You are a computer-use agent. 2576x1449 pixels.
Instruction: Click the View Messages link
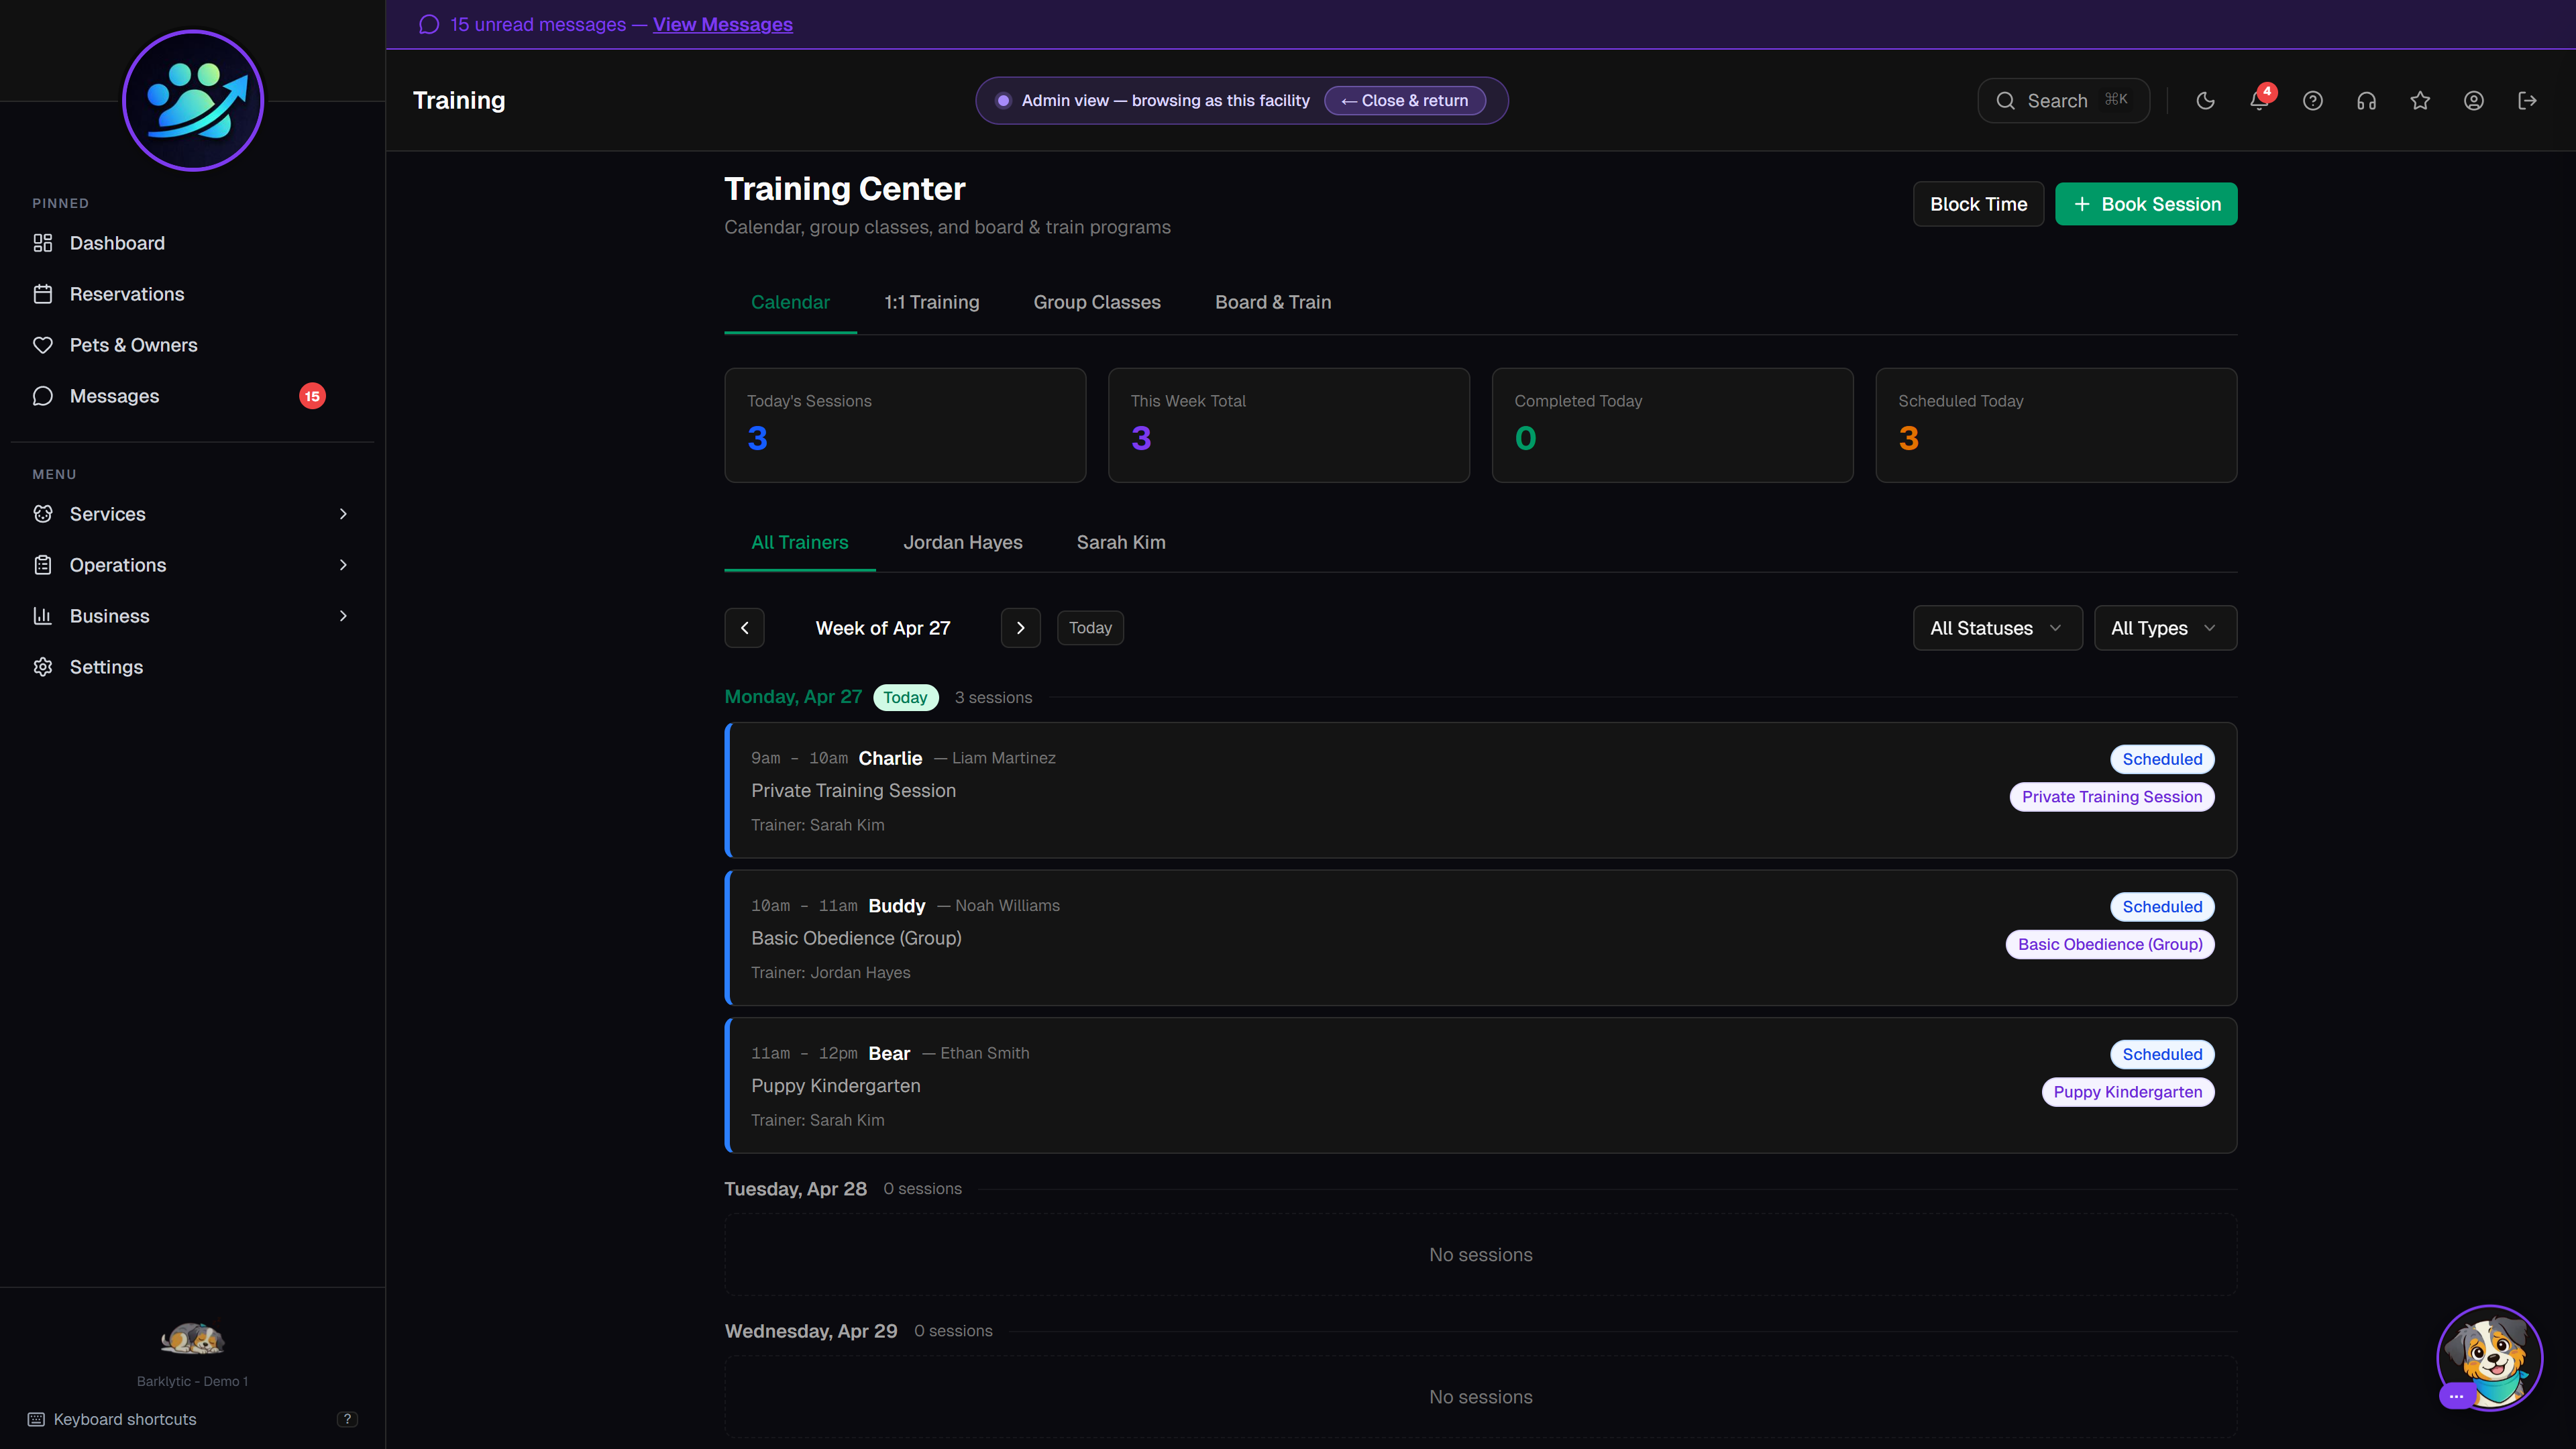tap(722, 24)
